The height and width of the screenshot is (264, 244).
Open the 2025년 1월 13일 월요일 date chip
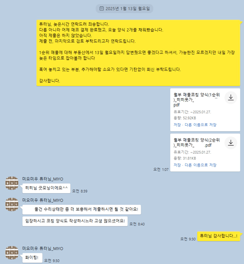(125, 9)
